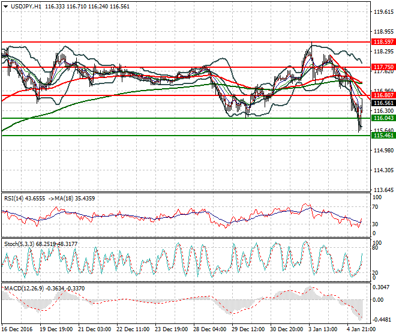The image size is (396, 336).
Task: Click the 116.300 price scale value
Action: [x=383, y=110]
